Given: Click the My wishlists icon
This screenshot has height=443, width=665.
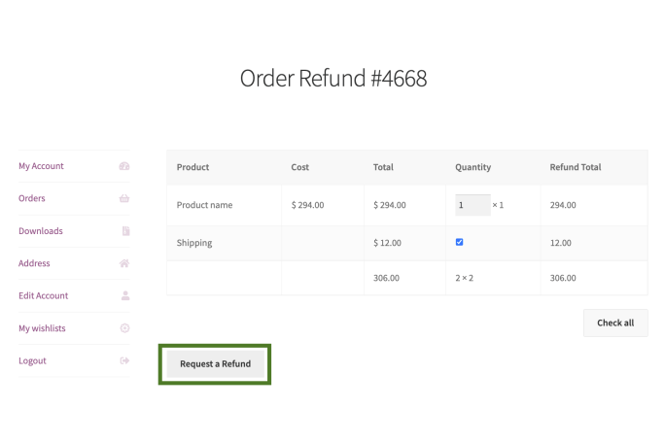Looking at the screenshot, I should pyautogui.click(x=124, y=328).
